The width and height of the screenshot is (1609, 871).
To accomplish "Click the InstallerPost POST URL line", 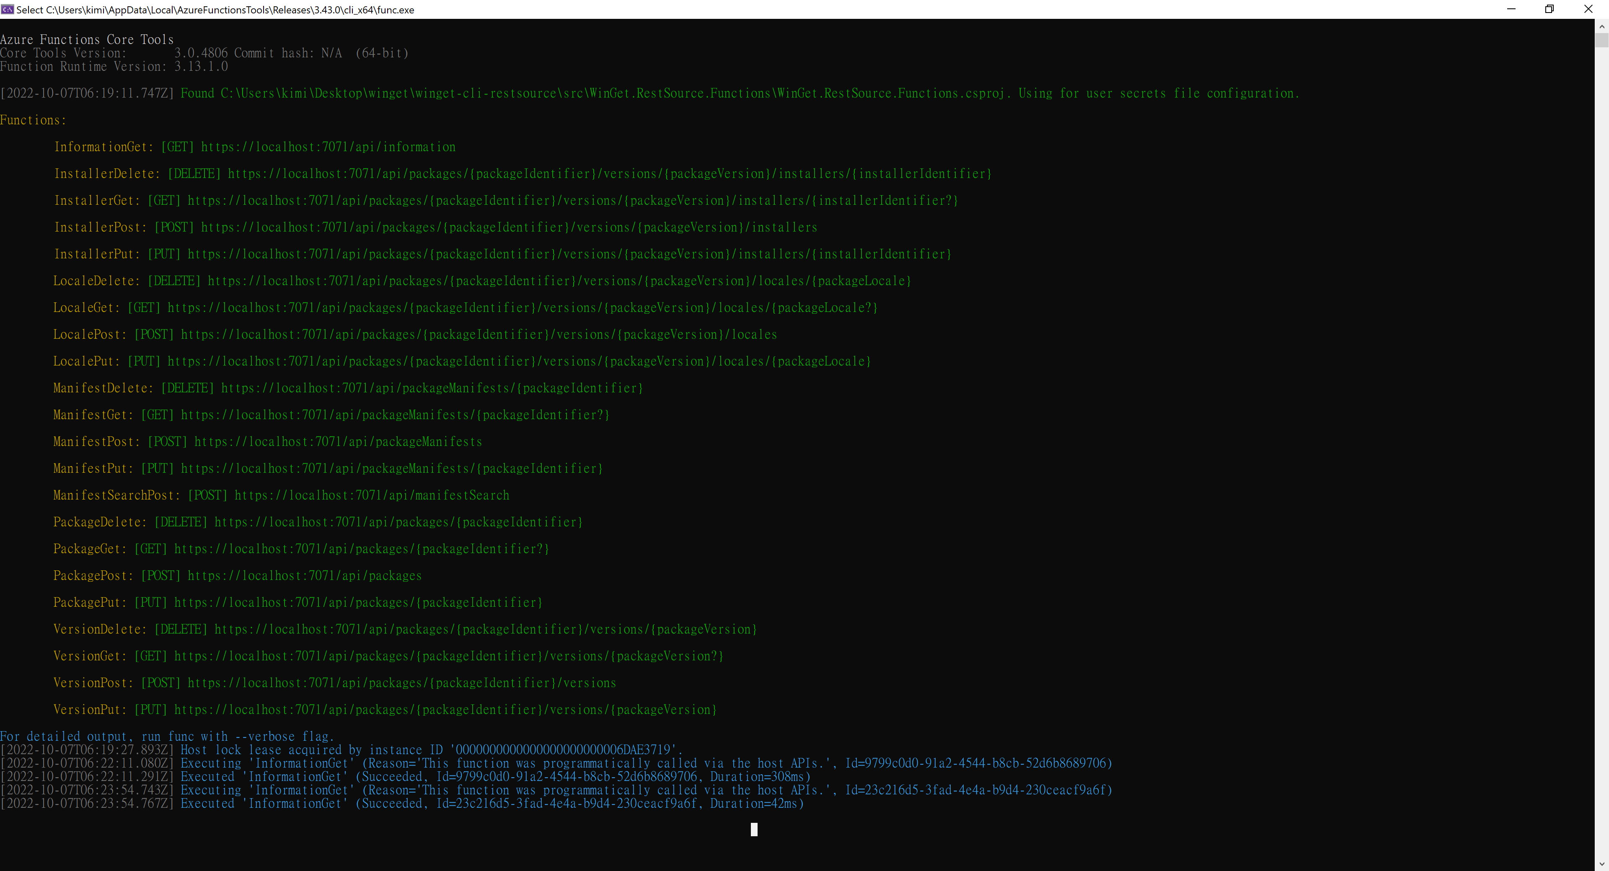I will pos(435,227).
